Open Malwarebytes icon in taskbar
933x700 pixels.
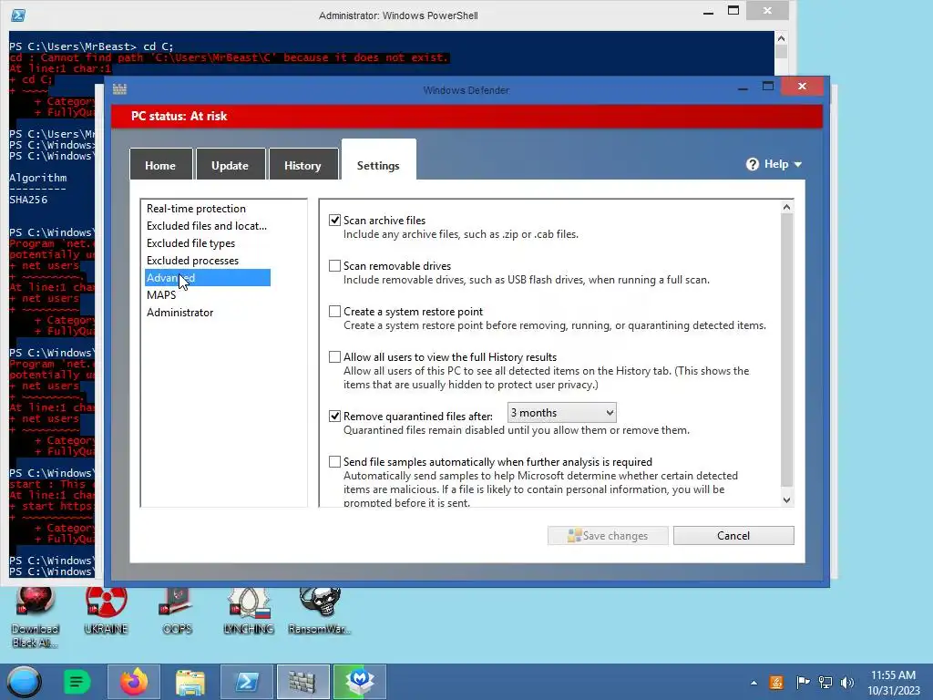[x=359, y=682]
